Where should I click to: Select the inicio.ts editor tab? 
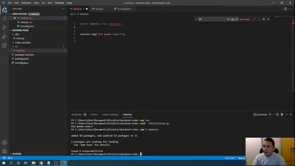79,9
